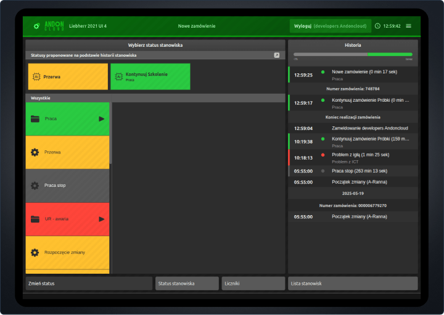The height and width of the screenshot is (315, 444).
Task: Open the hamburger menu in header
Action: tap(408, 26)
